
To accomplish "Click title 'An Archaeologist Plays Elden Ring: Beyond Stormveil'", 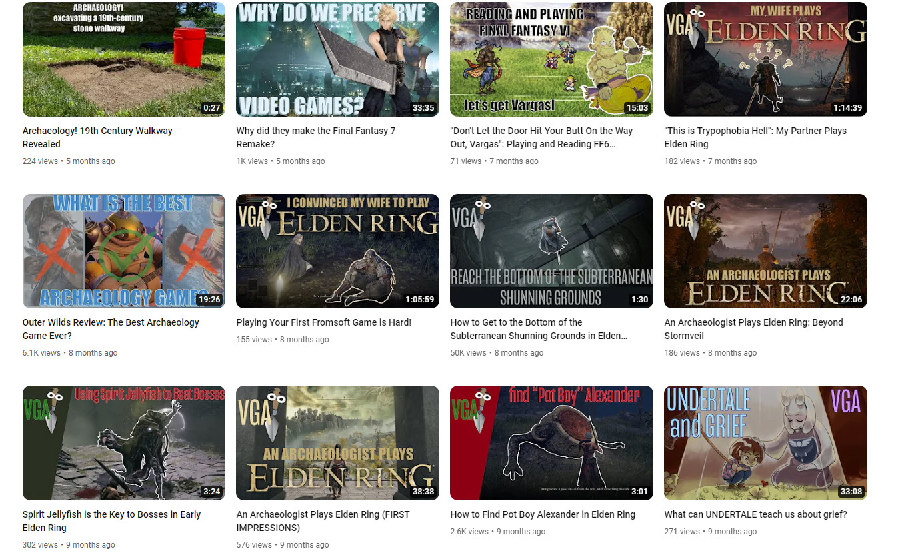I will point(754,329).
